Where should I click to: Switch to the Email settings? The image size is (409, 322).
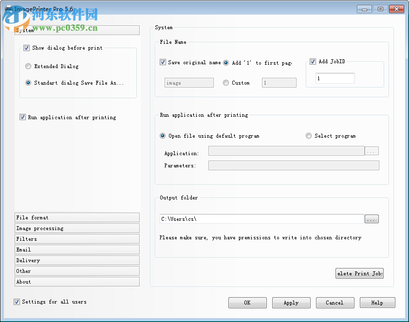(x=77, y=250)
